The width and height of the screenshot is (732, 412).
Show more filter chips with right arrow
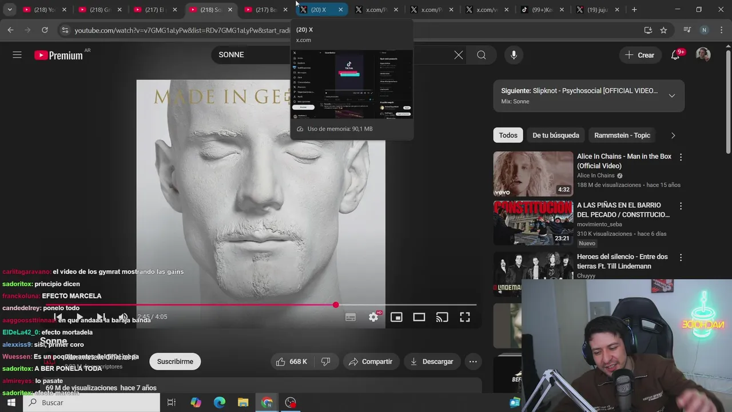[673, 136]
